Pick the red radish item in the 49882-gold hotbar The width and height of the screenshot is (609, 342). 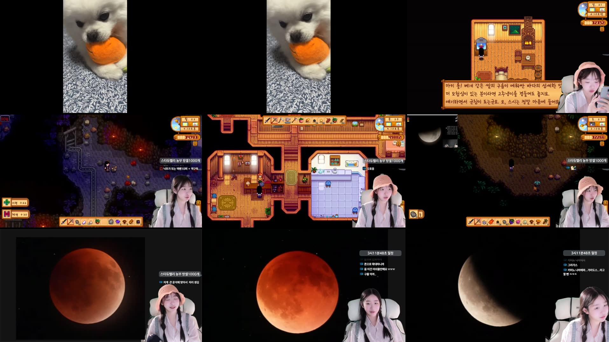pyautogui.click(x=301, y=120)
